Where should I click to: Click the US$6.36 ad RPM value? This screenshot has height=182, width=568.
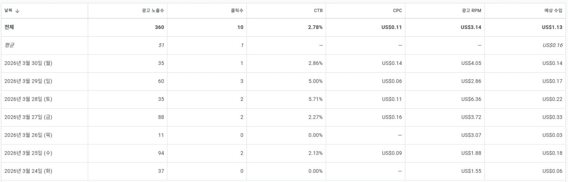coord(473,99)
